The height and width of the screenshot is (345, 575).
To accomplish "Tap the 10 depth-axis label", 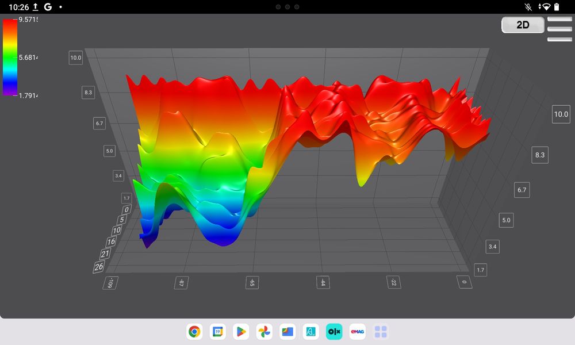I will [117, 230].
